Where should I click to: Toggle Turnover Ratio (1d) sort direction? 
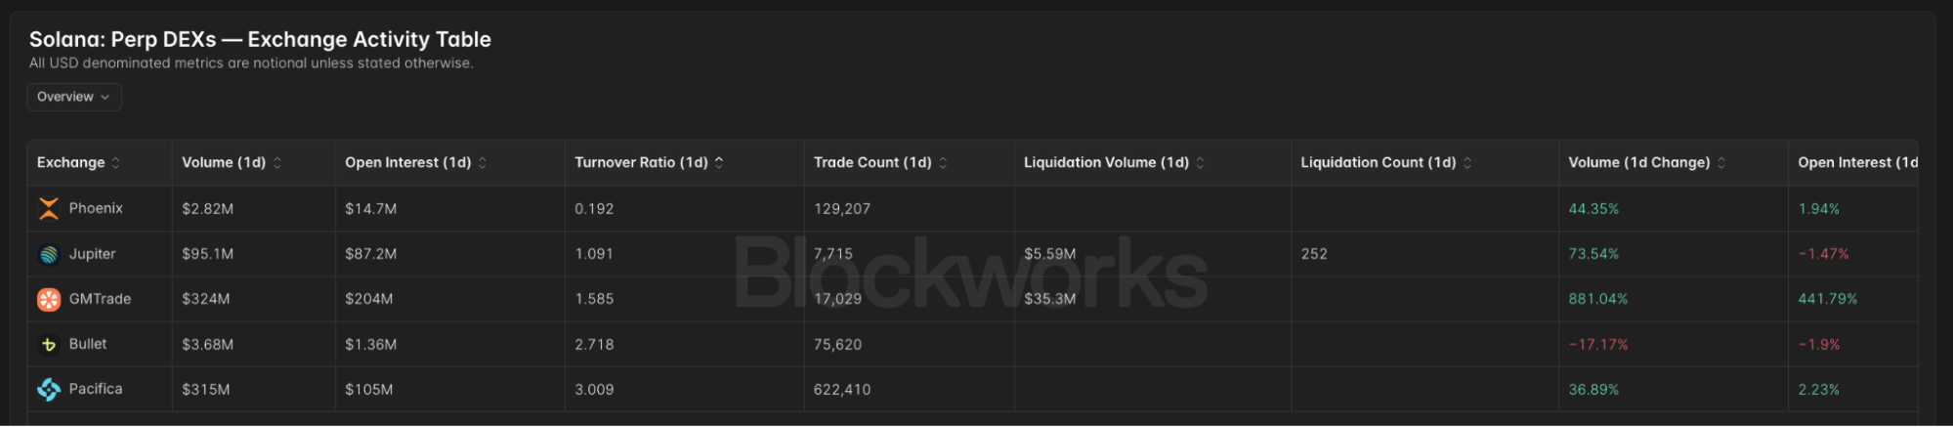click(x=719, y=162)
